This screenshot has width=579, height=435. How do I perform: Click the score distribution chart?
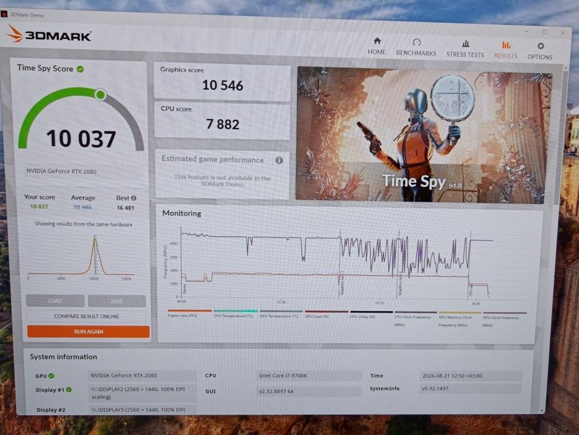click(x=81, y=257)
